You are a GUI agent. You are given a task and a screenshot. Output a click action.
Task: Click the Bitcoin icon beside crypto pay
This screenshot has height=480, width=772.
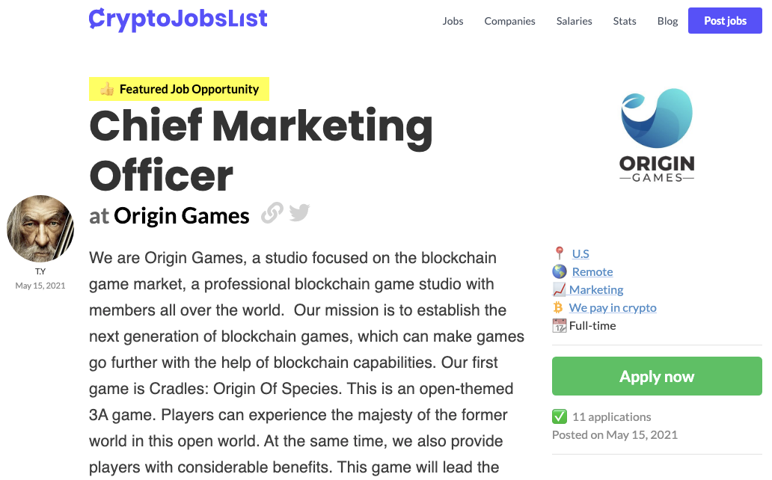coord(558,308)
